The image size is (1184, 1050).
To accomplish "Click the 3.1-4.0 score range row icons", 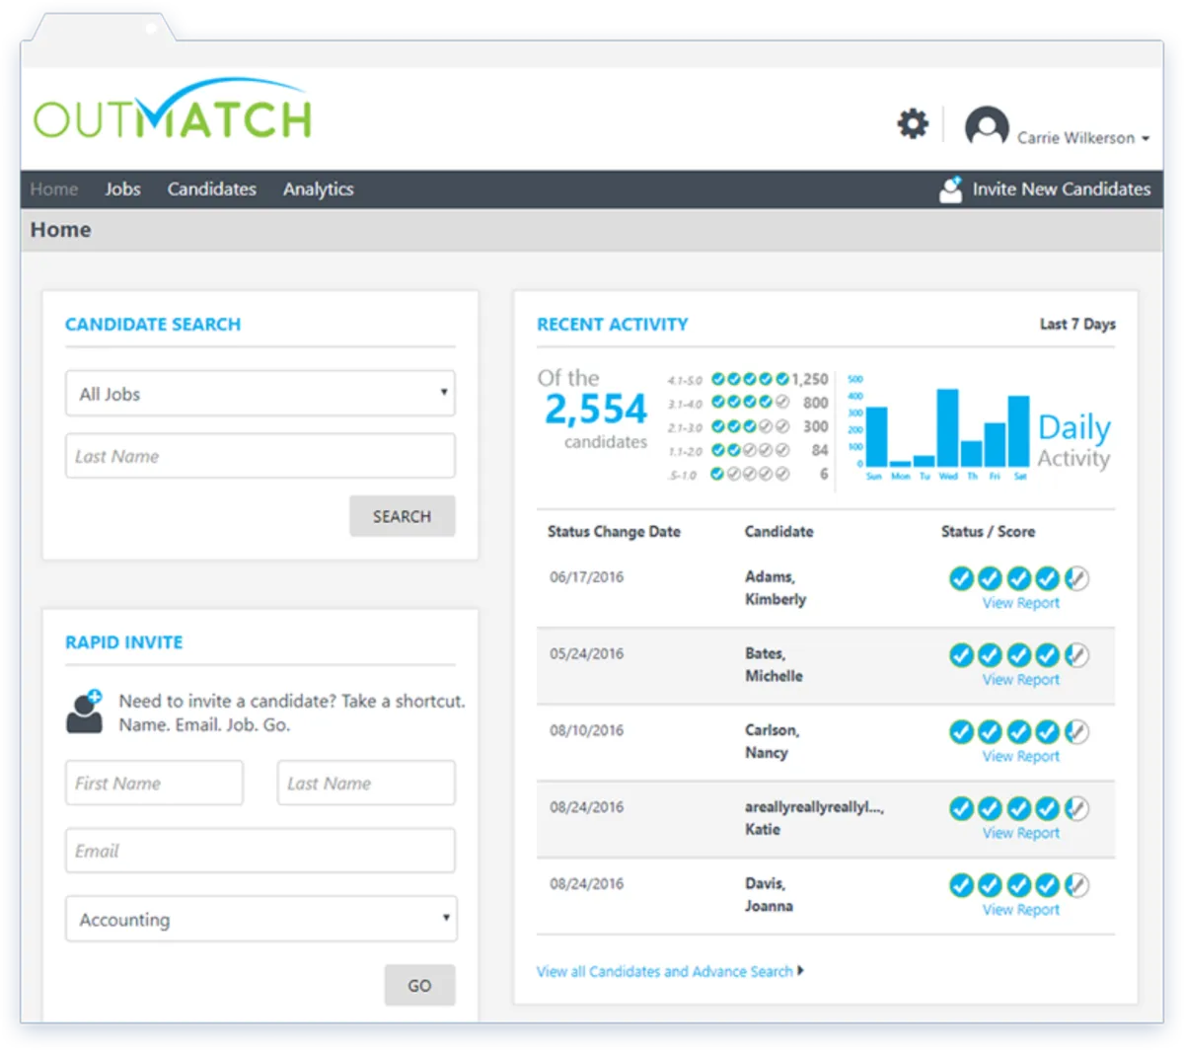I will coord(751,403).
